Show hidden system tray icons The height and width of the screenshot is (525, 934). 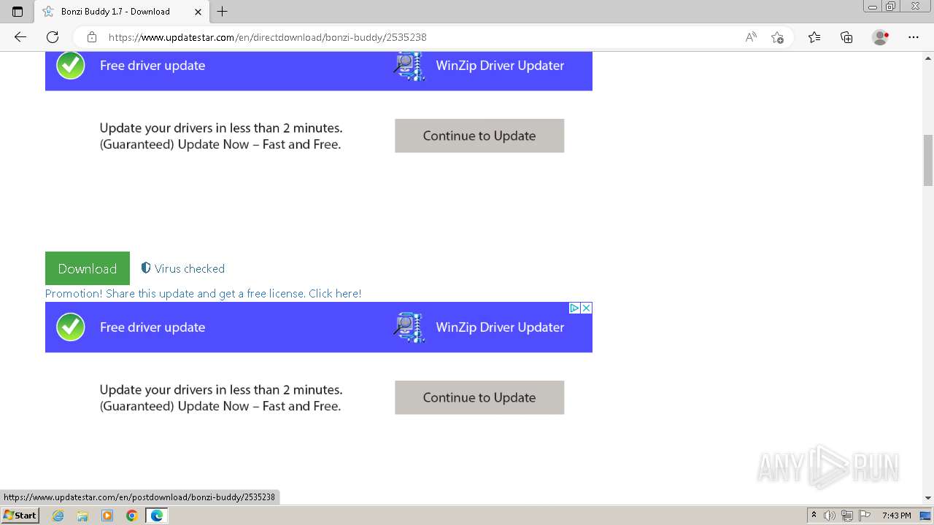(x=814, y=516)
